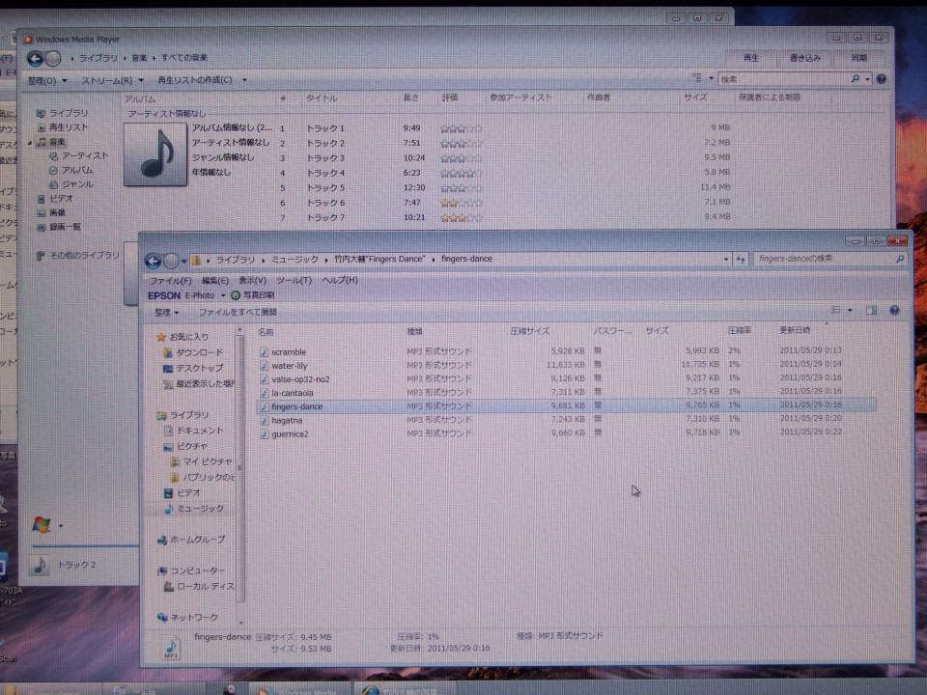The image size is (927, 695).
Task: Open the ストリーム(R) dropdown
Action: coord(112,80)
